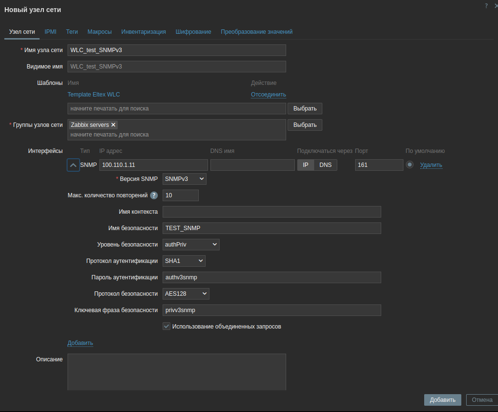Open authentication protocol SHA1 dropdown
The height and width of the screenshot is (412, 498).
[184, 261]
